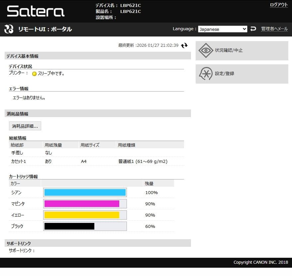Screen dimensions: 292x276
Task: Click the Satera brand logo
Action: [35, 11]
